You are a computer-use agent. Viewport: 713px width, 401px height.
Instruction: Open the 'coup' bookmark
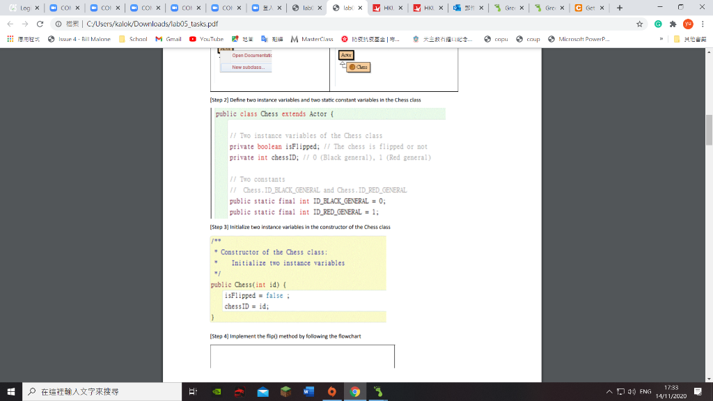pyautogui.click(x=528, y=39)
